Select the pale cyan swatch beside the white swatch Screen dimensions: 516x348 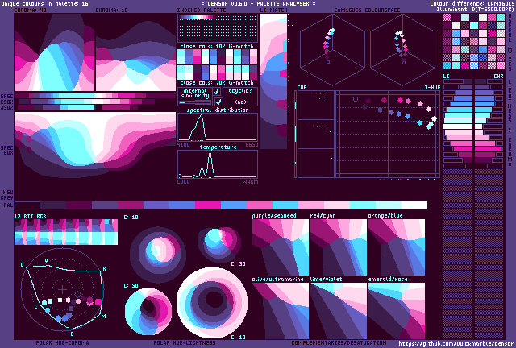(x=389, y=205)
